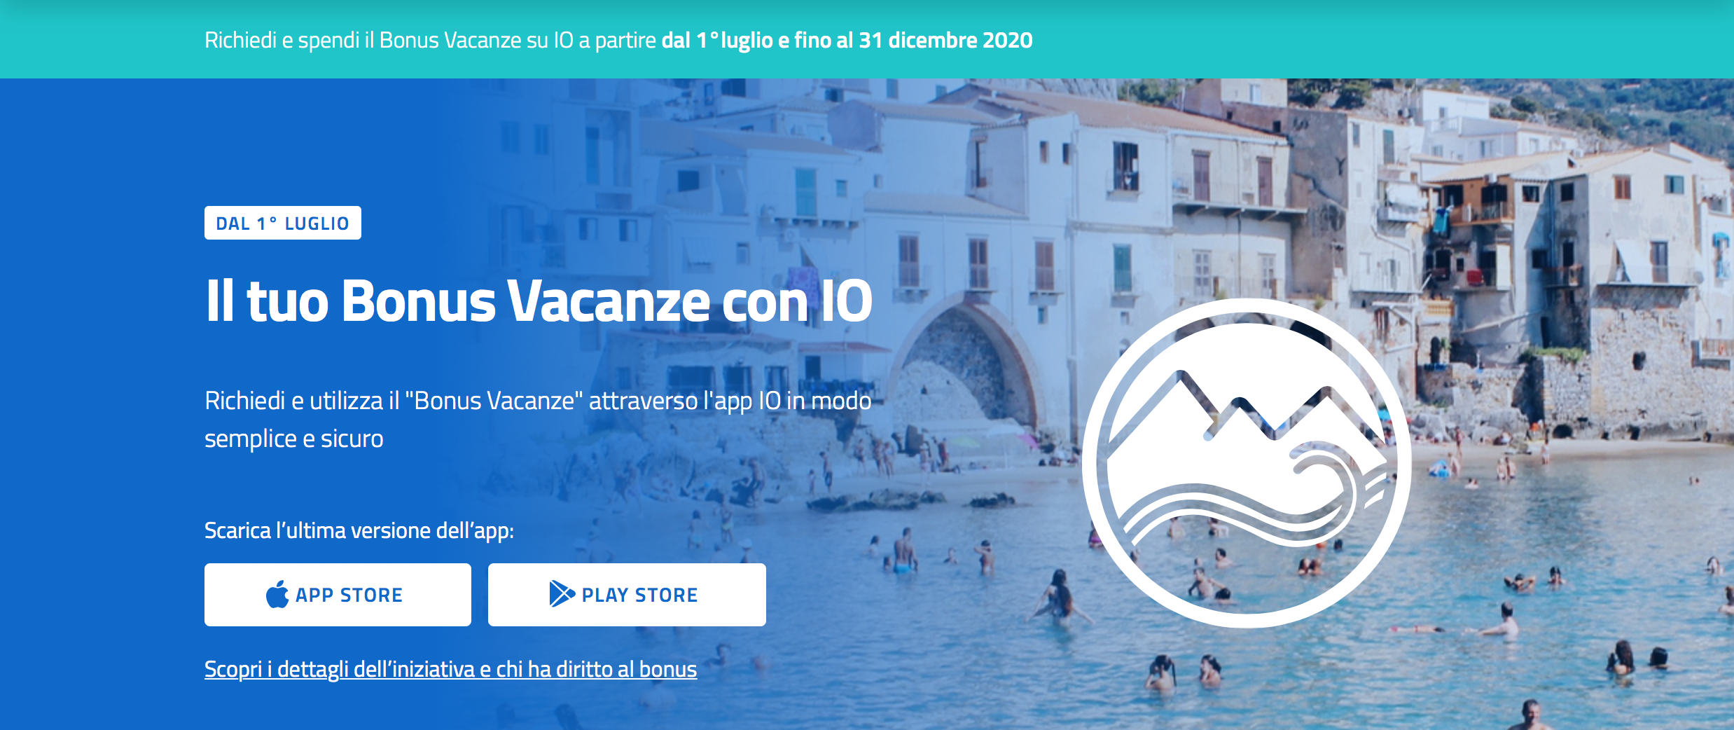1734x730 pixels.
Task: Click 'Scarica l'ultima versione dell'app' label
Action: (x=359, y=530)
